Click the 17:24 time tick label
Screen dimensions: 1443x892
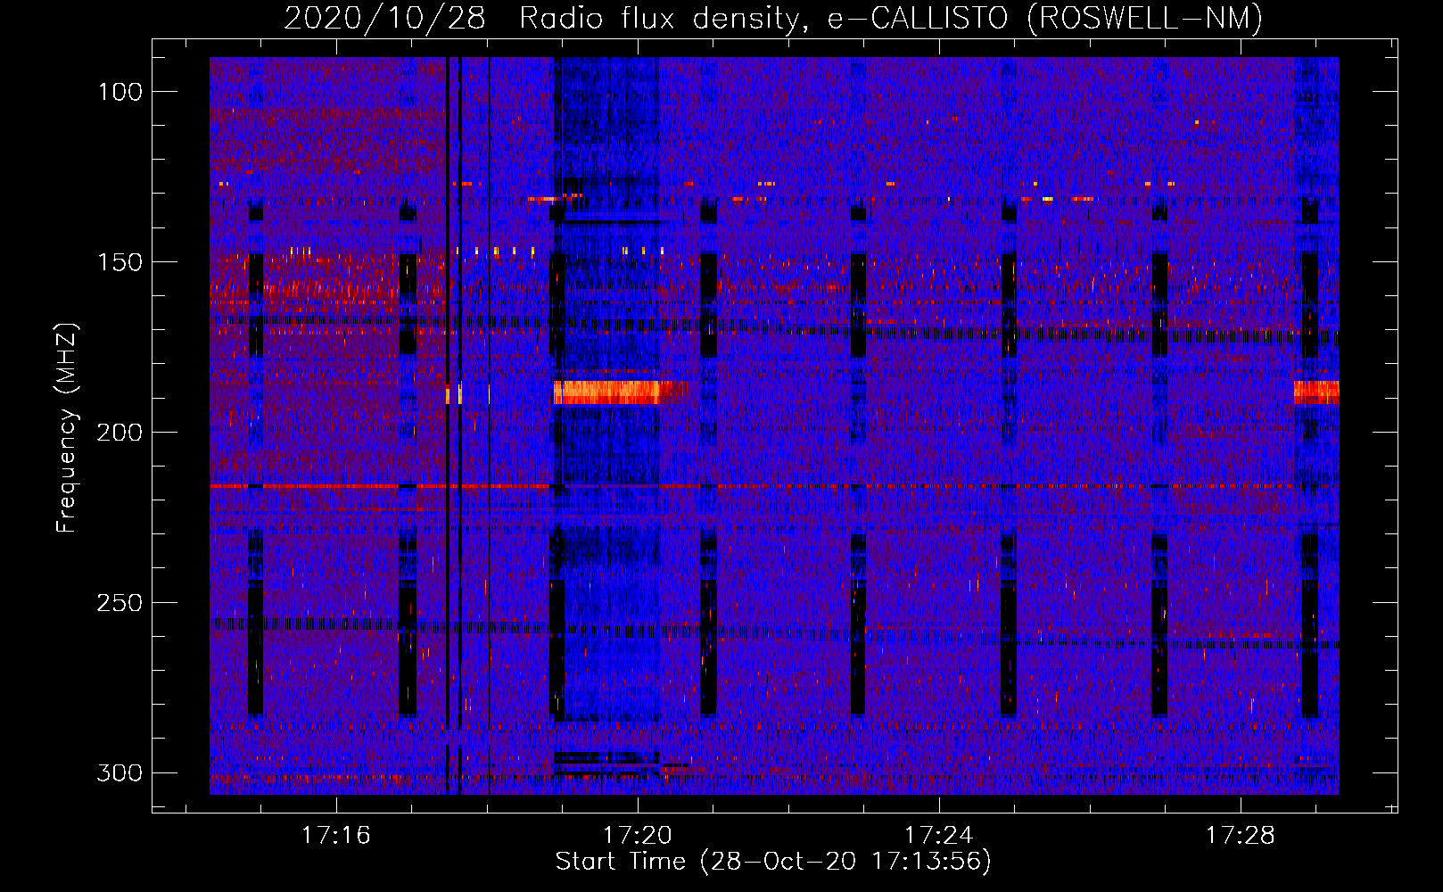click(x=938, y=836)
